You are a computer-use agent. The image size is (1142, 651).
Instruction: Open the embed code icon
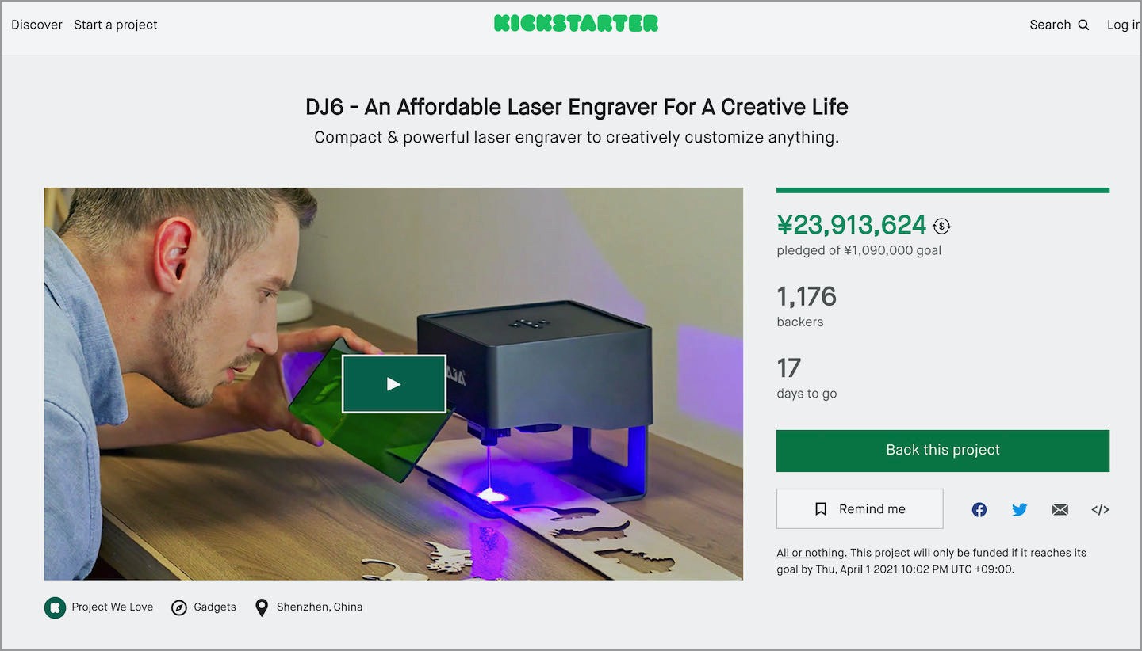click(1100, 510)
